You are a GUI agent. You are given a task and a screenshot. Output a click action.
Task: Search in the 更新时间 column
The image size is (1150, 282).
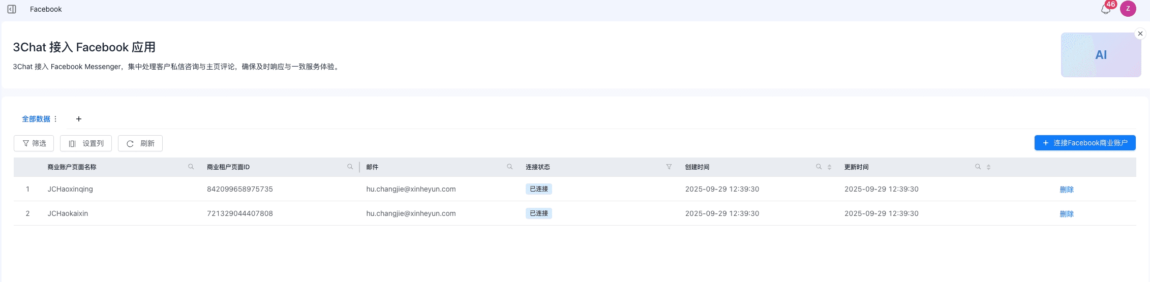(x=978, y=167)
